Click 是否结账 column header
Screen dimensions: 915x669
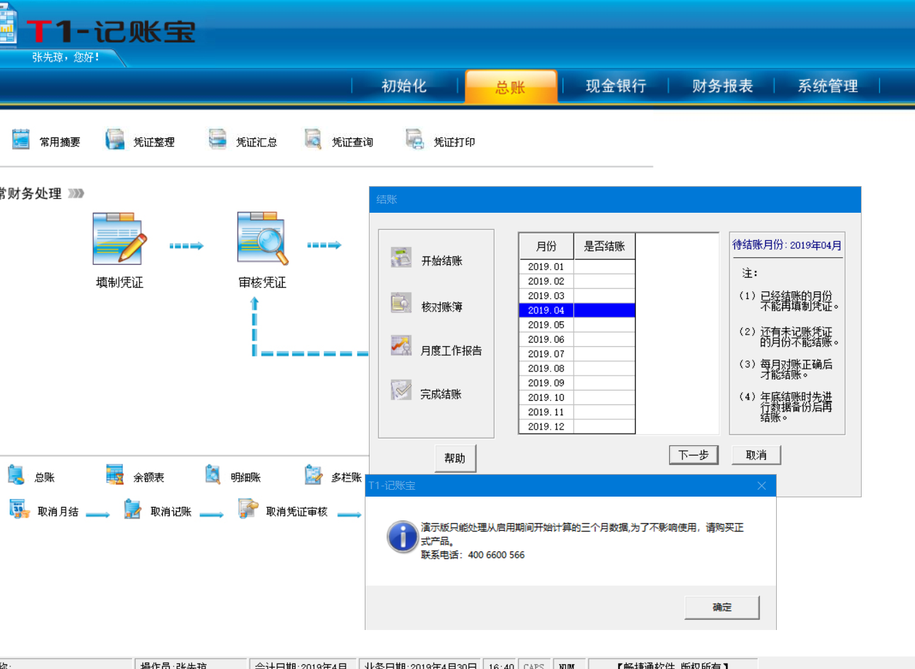pos(604,246)
